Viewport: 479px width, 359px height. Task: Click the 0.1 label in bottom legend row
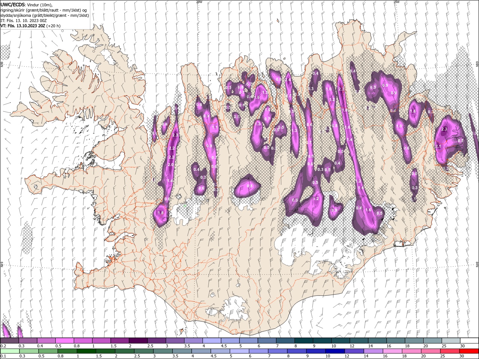click(x=3, y=356)
